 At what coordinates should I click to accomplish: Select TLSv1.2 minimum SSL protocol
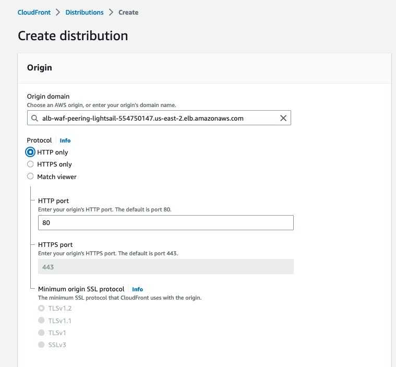click(42, 308)
